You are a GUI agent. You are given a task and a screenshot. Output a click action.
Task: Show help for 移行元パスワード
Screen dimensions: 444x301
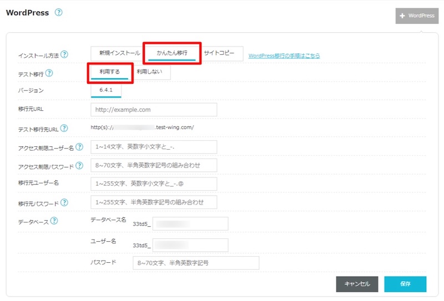[64, 203]
